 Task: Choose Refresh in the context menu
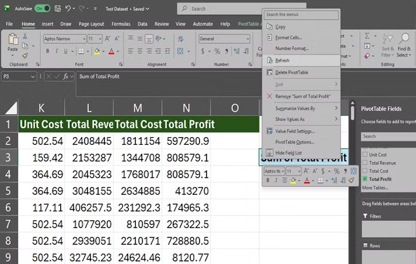[x=303, y=60]
